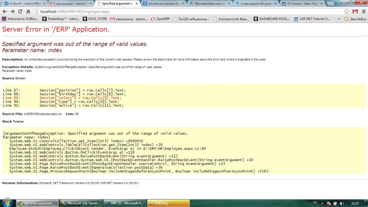This screenshot has width=368, height=207.
Task: Click the highlighted error Line 89 text
Action: coord(62,98)
